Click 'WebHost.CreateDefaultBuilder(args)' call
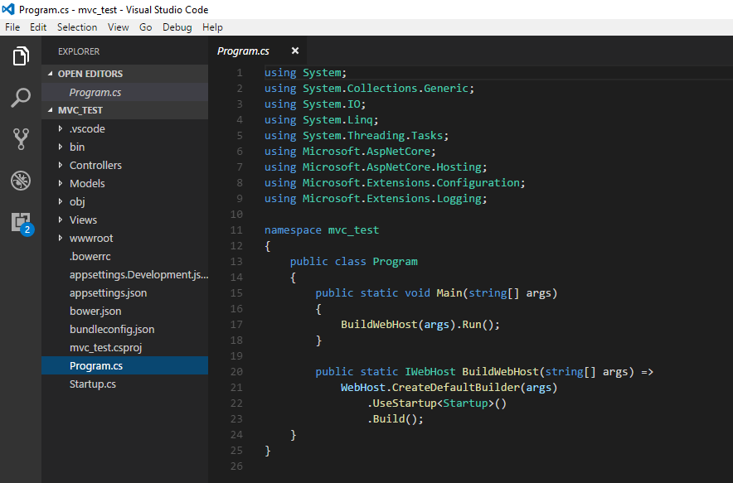This screenshot has width=733, height=483. point(449,388)
